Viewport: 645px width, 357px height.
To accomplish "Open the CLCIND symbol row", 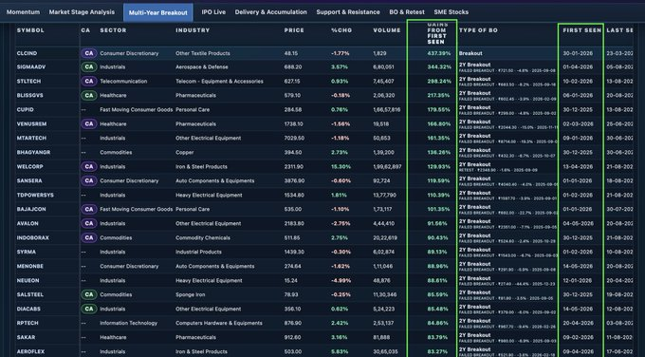I will tap(27, 53).
